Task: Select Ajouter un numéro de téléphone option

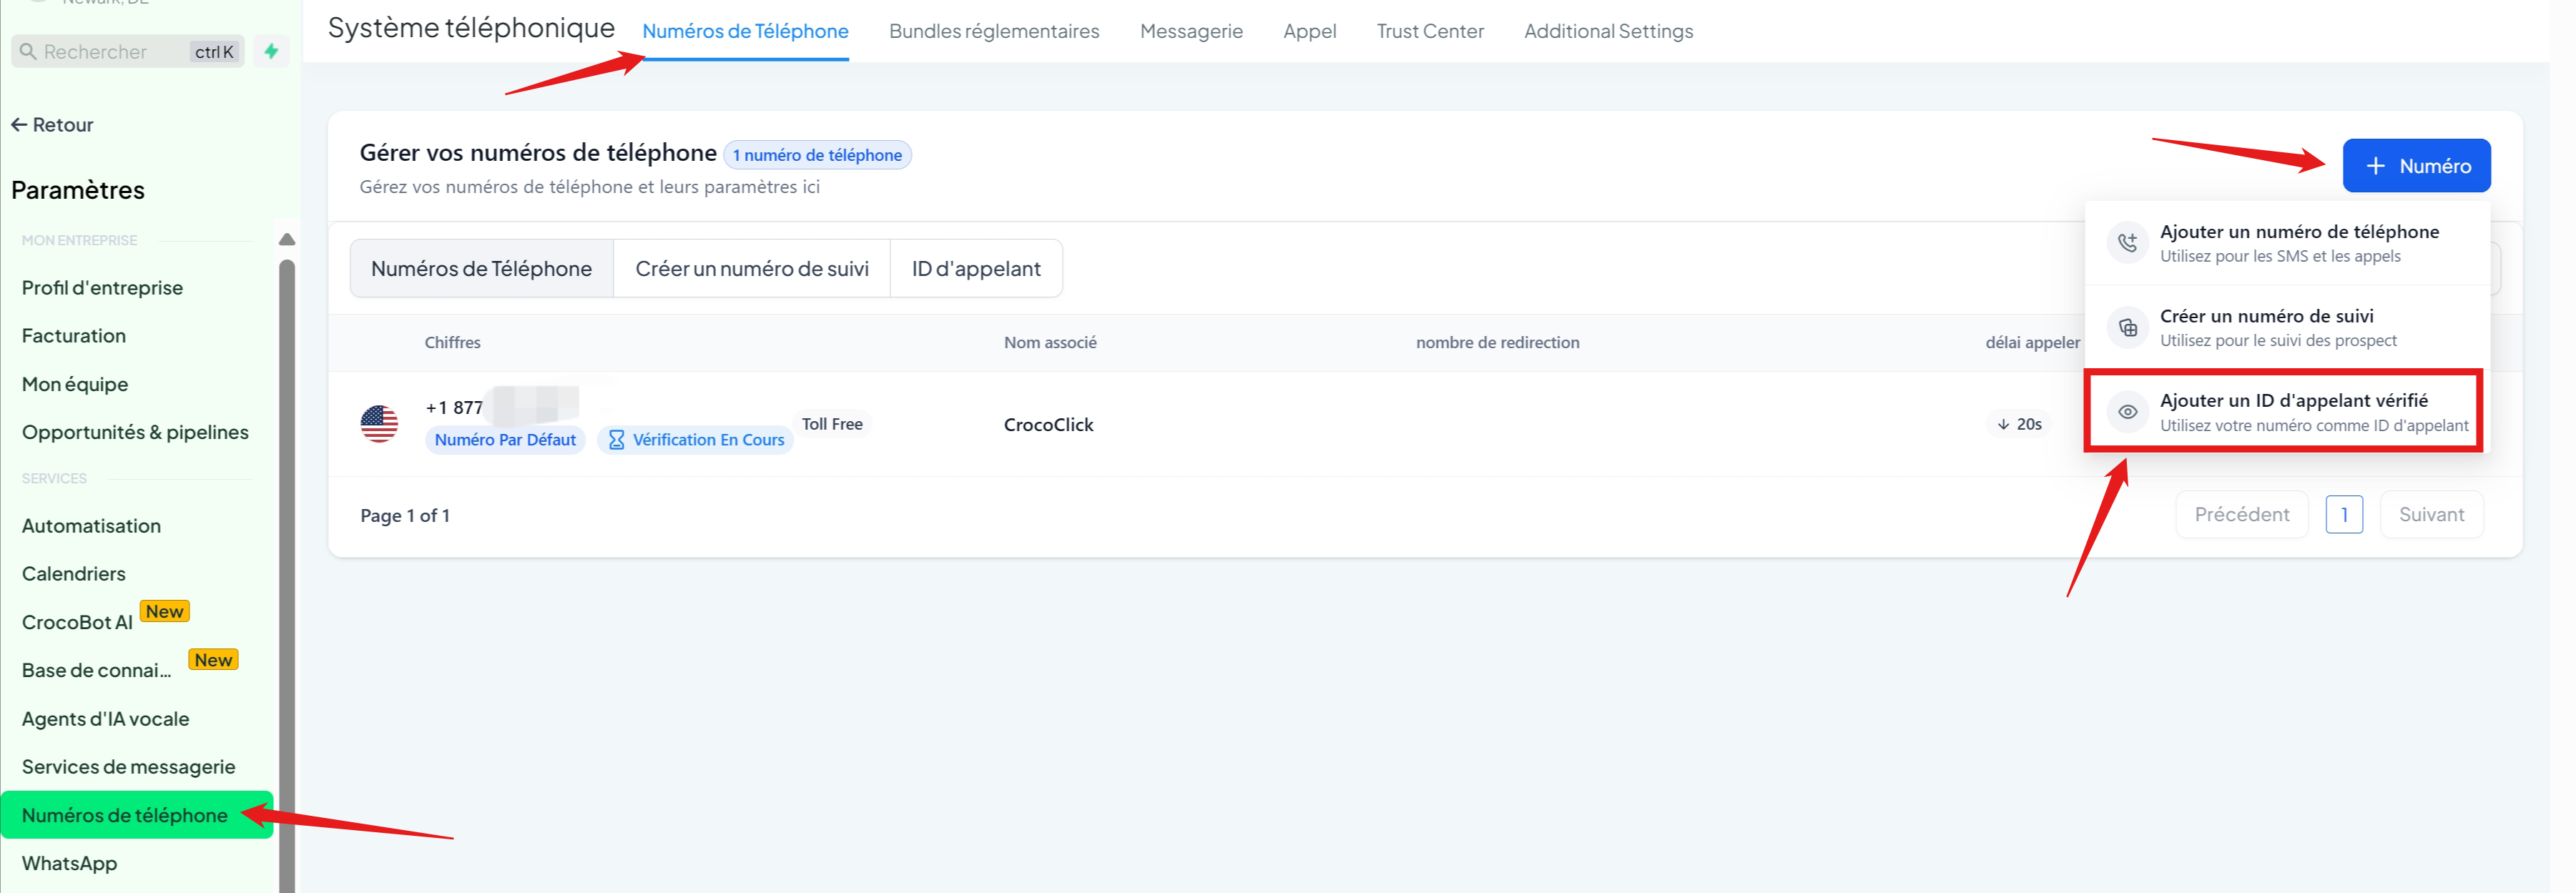Action: (2286, 243)
